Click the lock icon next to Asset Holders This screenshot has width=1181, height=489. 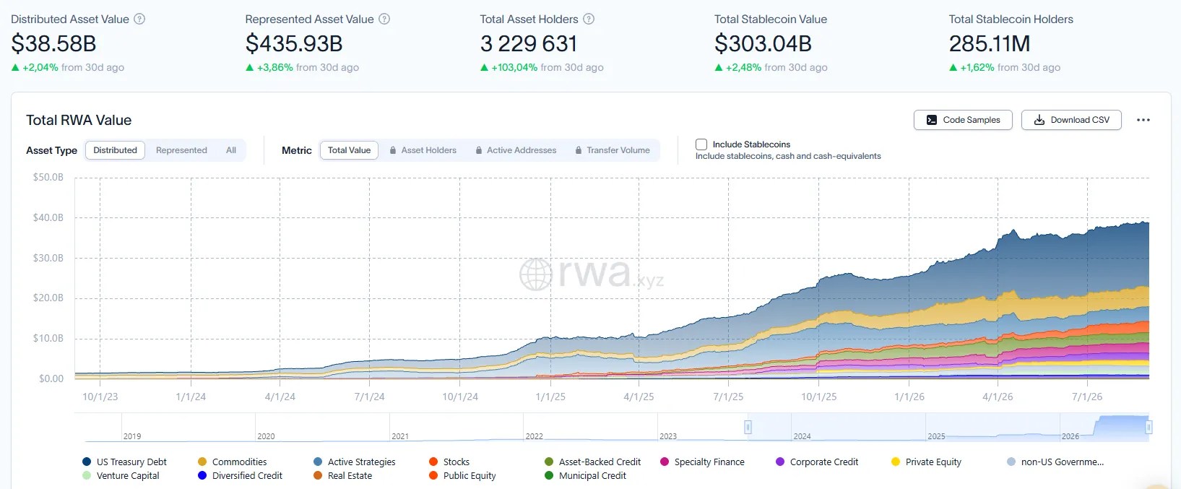click(x=393, y=150)
